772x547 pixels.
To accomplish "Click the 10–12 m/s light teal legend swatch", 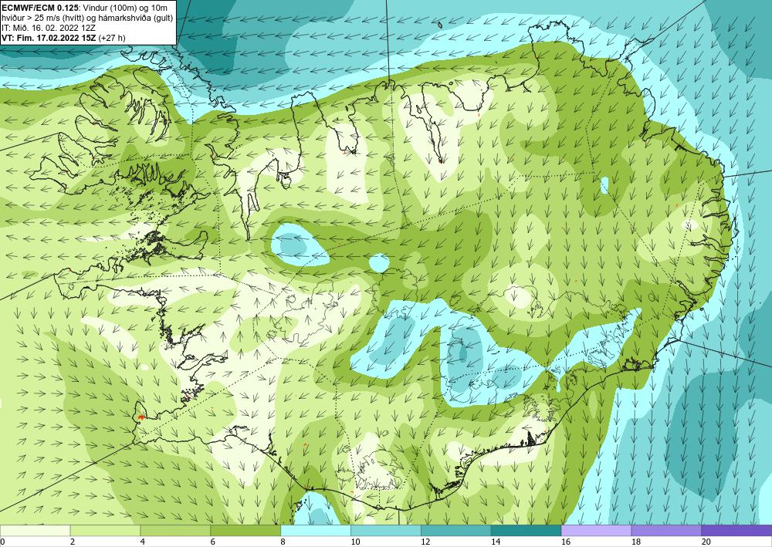I will 386,531.
